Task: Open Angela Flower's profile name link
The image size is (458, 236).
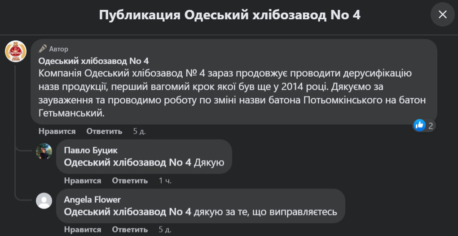Action: click(92, 200)
